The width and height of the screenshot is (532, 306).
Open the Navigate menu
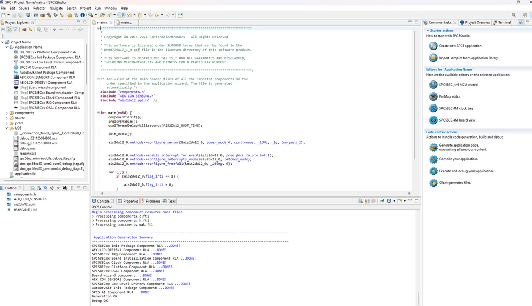56,8
